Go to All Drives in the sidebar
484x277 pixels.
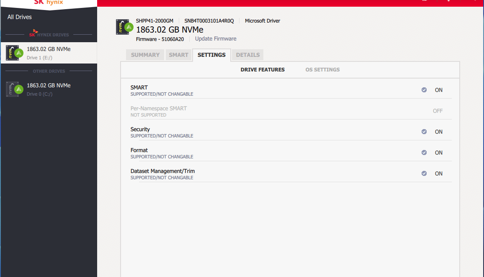[19, 17]
